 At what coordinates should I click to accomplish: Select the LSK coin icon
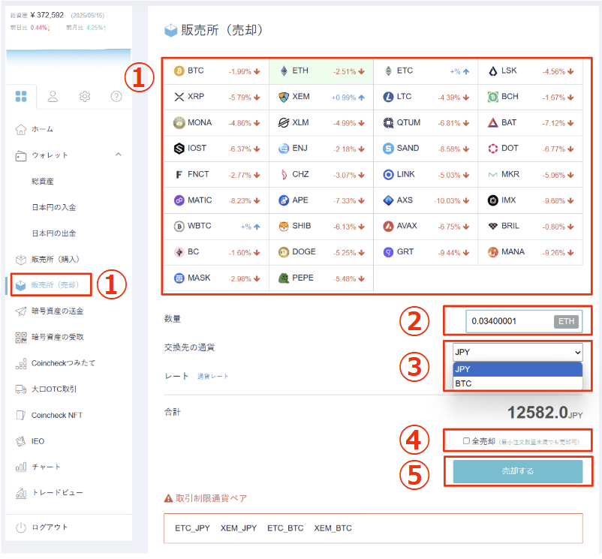point(492,71)
